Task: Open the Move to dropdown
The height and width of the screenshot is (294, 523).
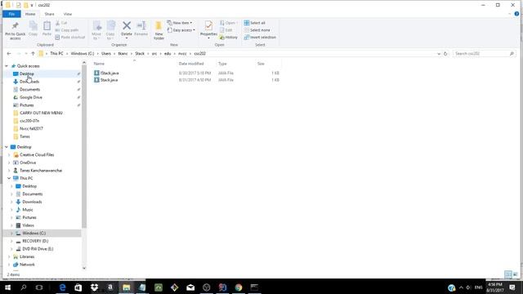Action: tap(96, 30)
